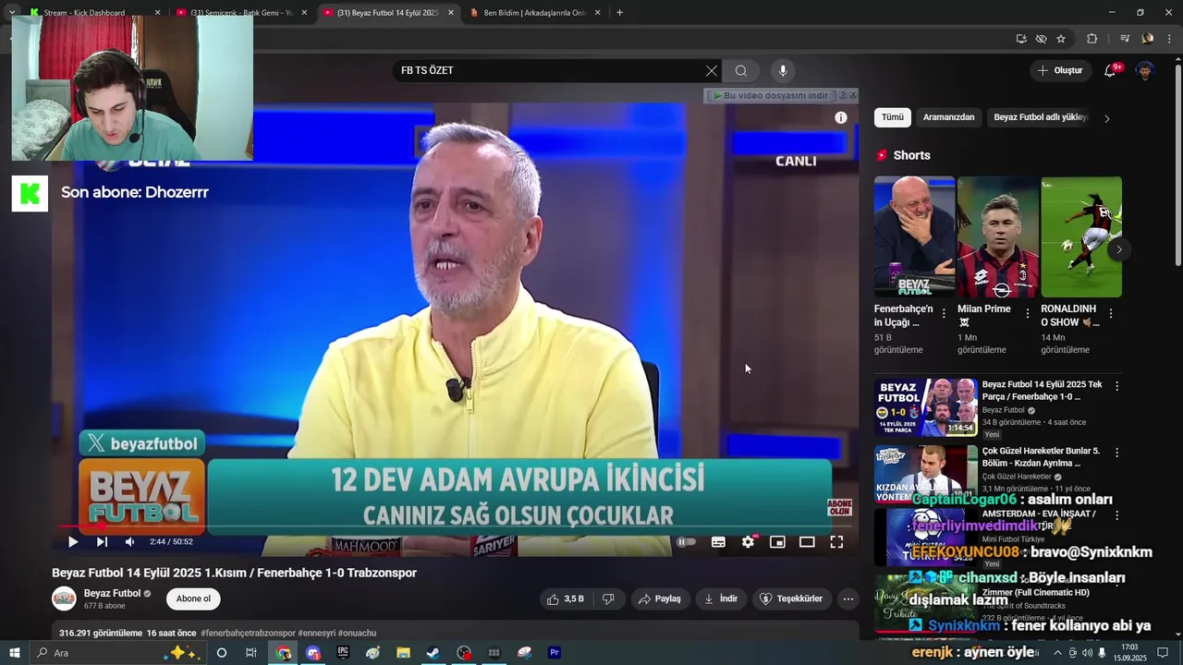Open Chrome menu three dots
Image resolution: width=1183 pixels, height=665 pixels.
[1169, 39]
